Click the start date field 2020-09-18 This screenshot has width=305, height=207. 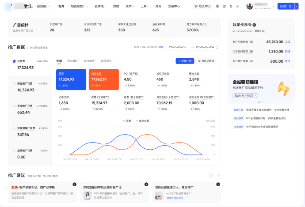[178, 47]
